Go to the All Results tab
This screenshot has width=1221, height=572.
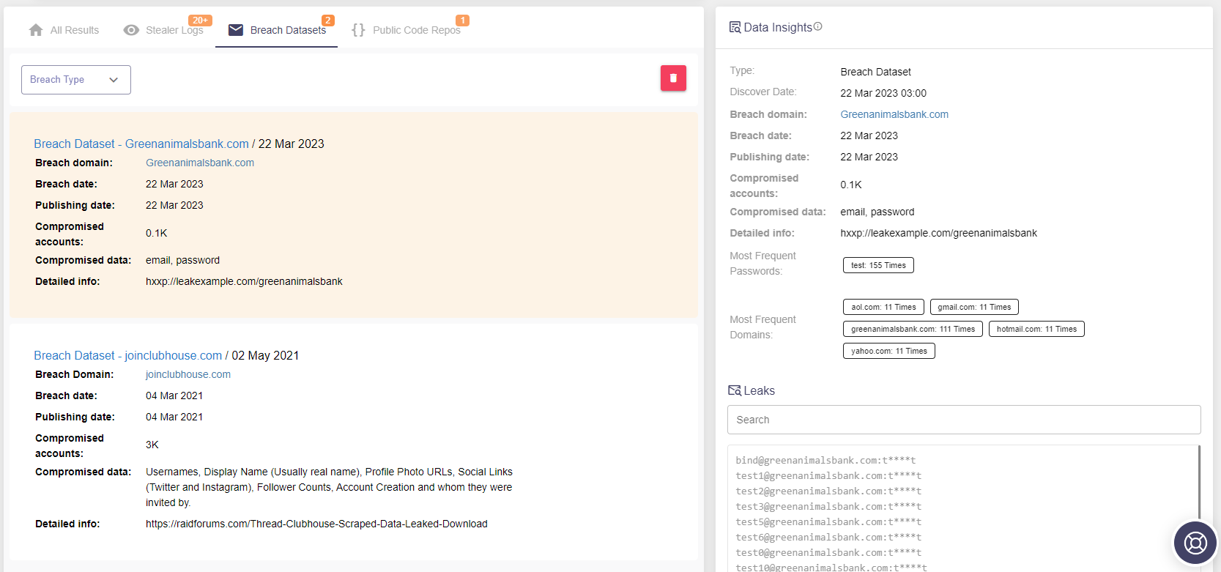click(64, 30)
